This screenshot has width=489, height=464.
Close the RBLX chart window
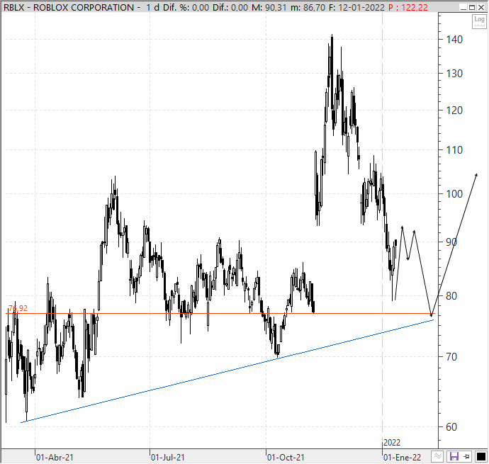(x=481, y=7)
